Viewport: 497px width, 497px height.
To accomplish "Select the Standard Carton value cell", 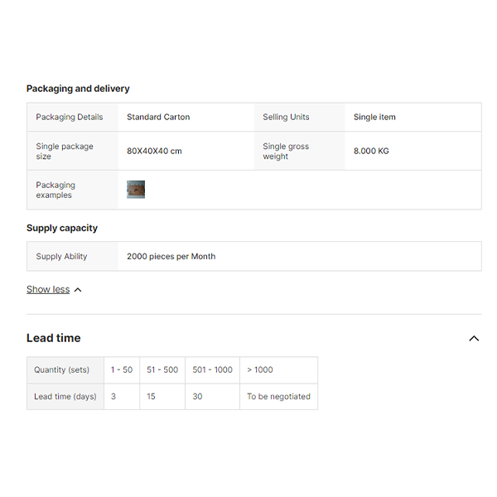I will [x=158, y=117].
